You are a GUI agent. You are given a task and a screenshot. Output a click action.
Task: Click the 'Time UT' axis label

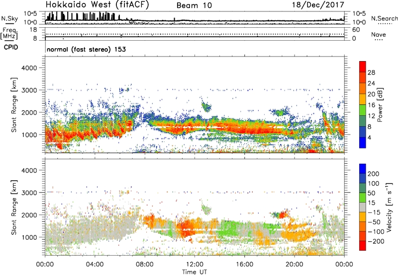pyautogui.click(x=195, y=272)
